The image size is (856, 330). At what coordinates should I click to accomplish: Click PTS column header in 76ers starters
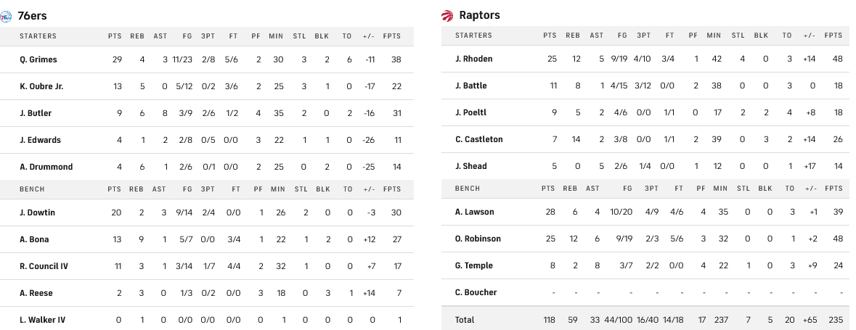click(x=115, y=36)
